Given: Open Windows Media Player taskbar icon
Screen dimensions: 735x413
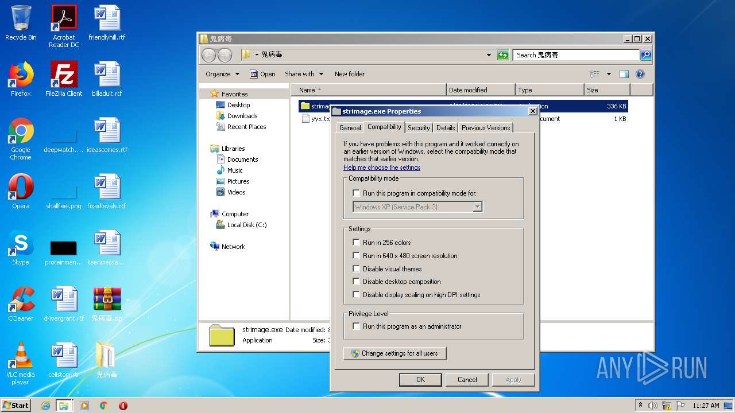Looking at the screenshot, I should [84, 406].
